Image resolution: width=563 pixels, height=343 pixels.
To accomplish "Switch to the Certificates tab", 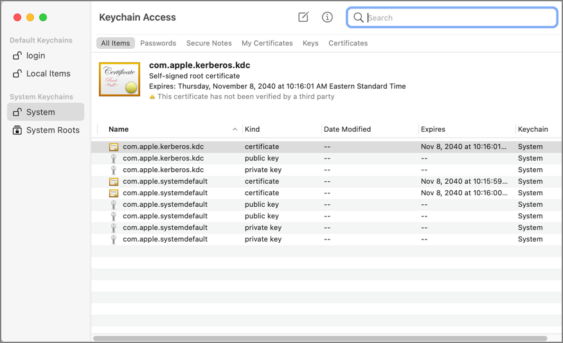I will 348,43.
